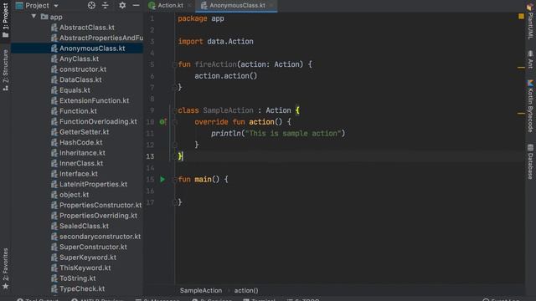Hide the Project panel with minus icon
This screenshot has height=301, width=536.
click(x=136, y=6)
